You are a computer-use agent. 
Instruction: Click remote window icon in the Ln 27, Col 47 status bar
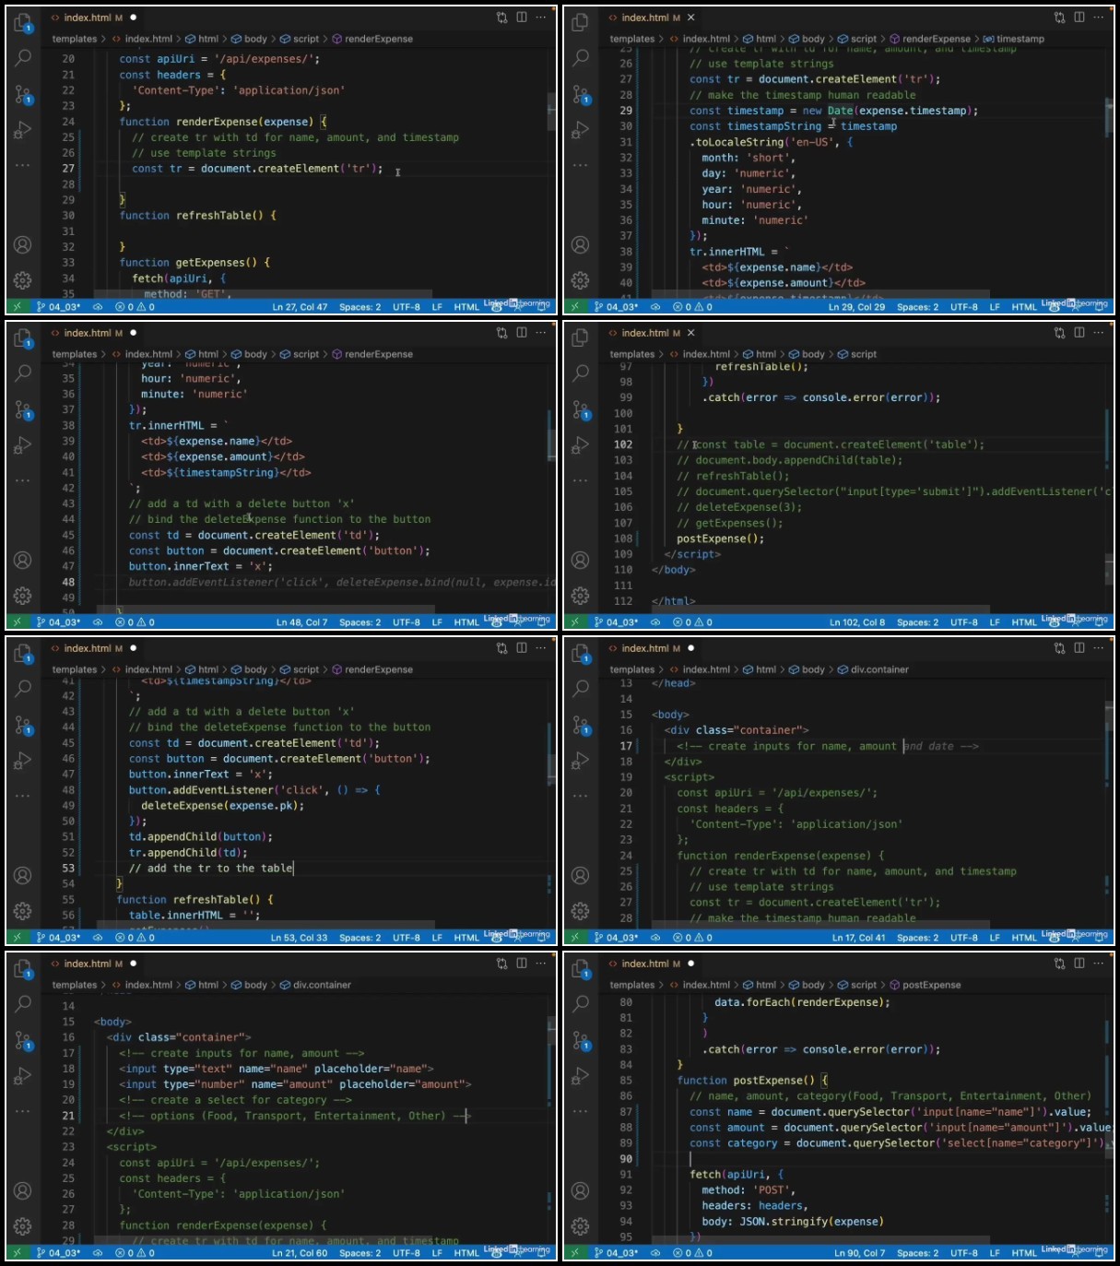point(18,307)
